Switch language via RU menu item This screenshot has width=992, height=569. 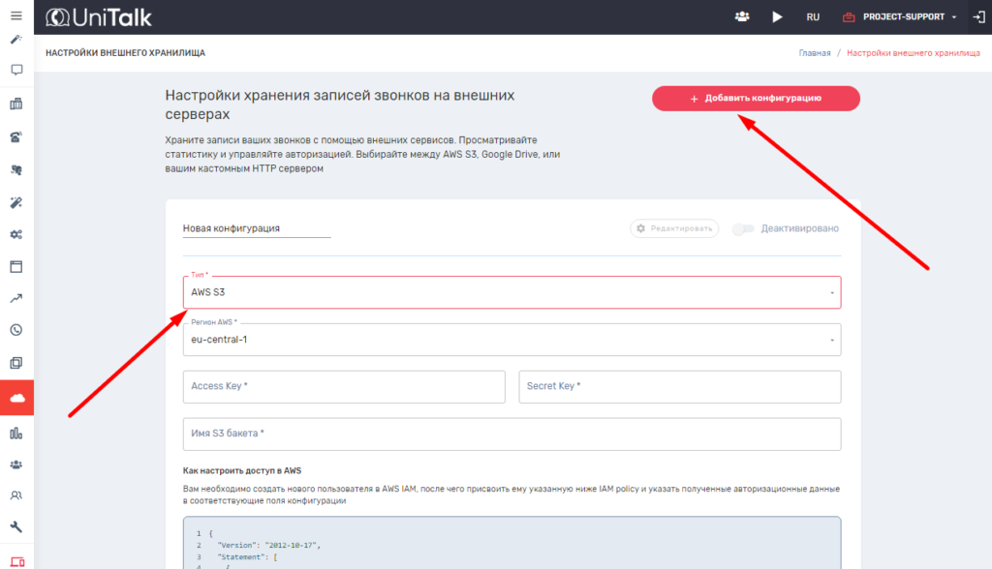point(813,16)
